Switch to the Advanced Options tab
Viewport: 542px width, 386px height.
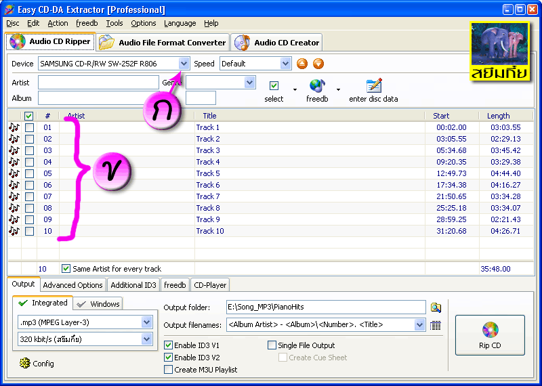tap(72, 285)
